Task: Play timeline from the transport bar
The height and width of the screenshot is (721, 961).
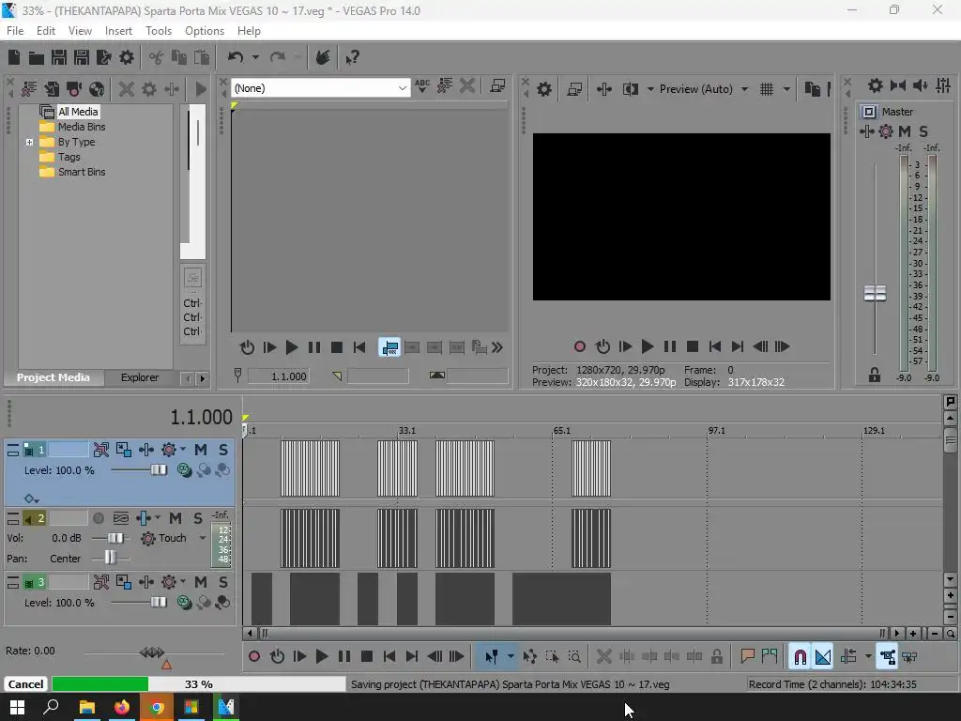Action: 322,656
